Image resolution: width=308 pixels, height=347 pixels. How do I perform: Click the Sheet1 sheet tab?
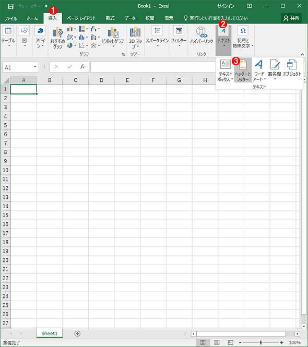50,333
